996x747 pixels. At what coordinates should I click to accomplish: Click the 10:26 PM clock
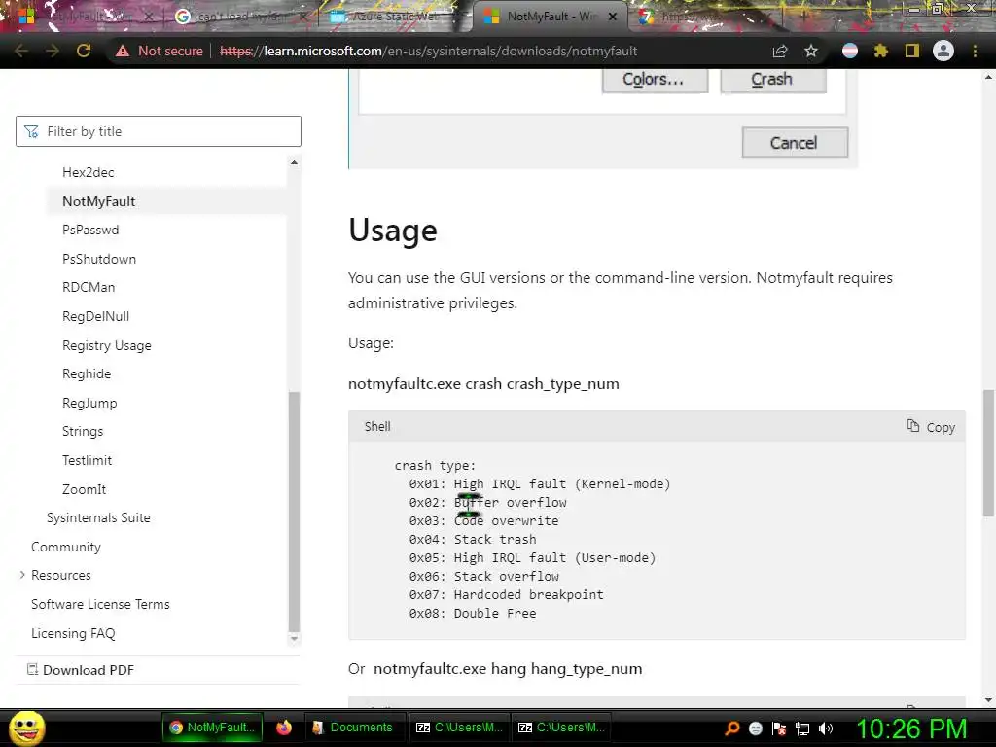[911, 729]
